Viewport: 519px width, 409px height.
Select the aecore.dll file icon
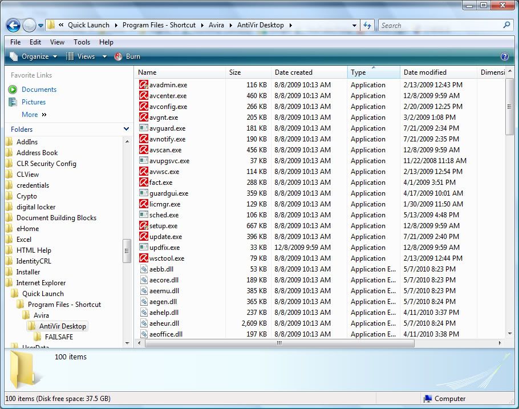(144, 280)
